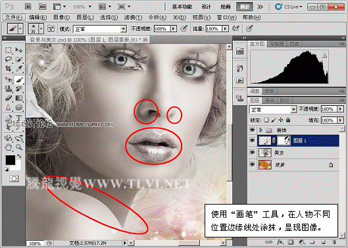
Task: Reset default foreground and background colors
Action: tap(6, 170)
